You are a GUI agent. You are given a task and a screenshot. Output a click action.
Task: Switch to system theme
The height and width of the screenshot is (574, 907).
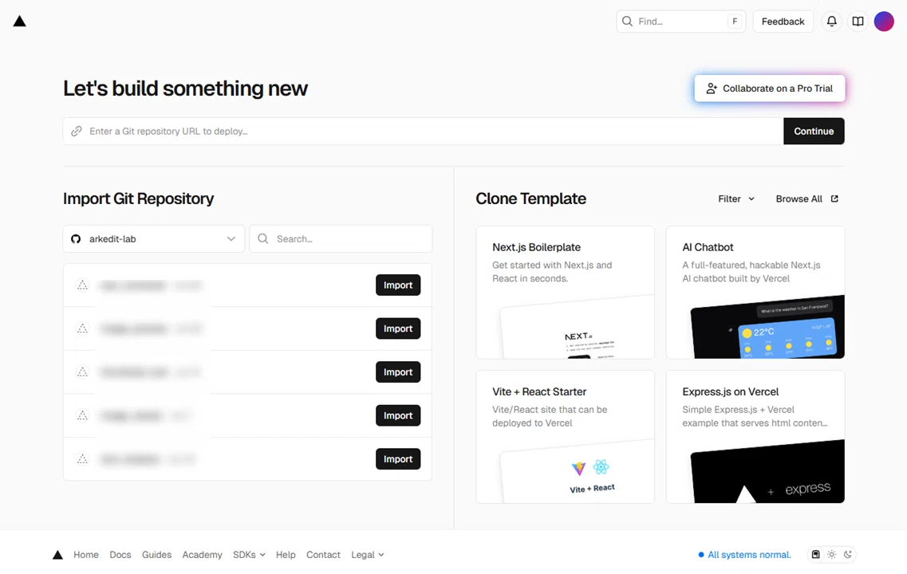tap(815, 554)
